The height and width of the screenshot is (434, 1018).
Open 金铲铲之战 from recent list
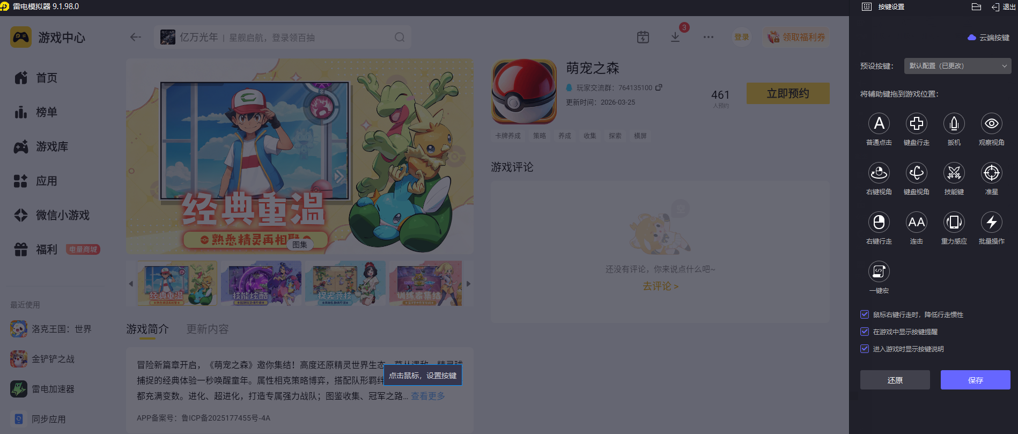(42, 359)
